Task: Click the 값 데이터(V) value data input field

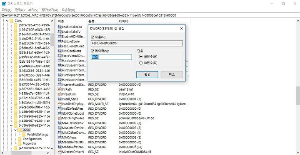Action: [x=111, y=57]
